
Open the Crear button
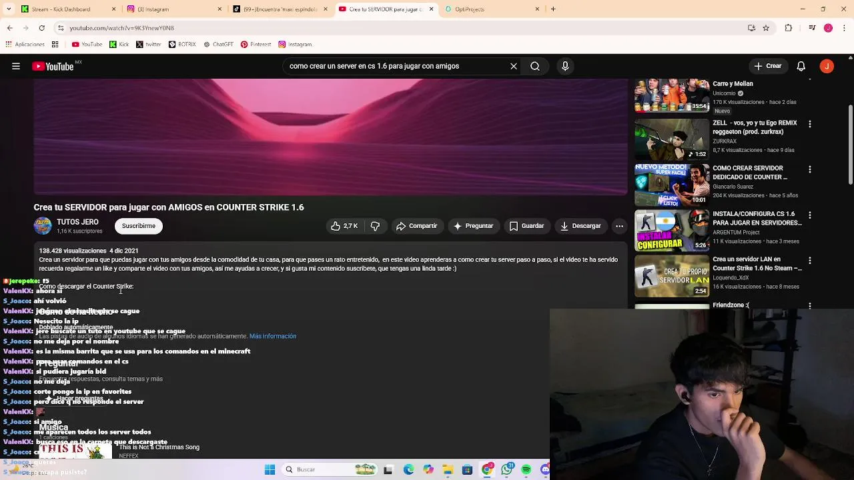tap(767, 66)
